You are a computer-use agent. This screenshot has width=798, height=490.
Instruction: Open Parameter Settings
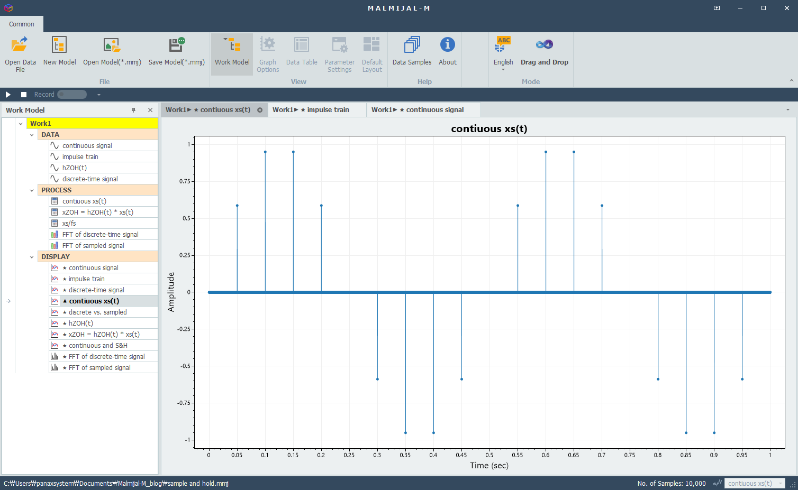coord(339,54)
